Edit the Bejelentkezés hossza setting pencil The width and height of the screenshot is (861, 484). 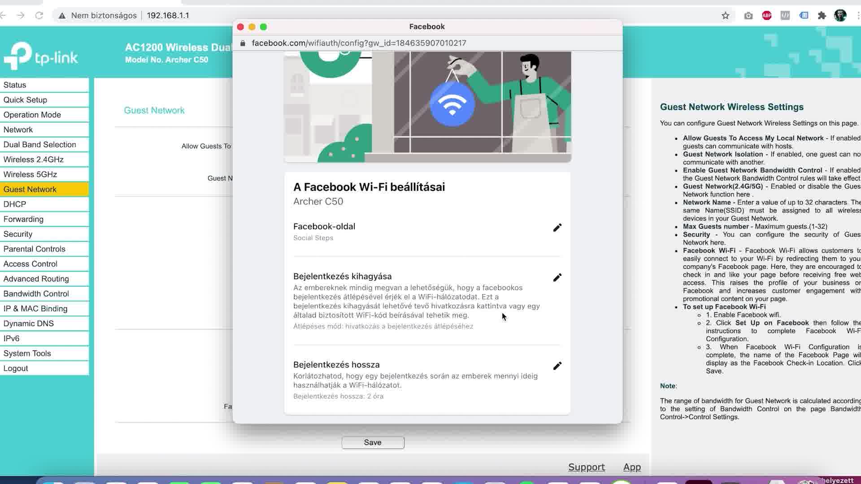(x=557, y=366)
